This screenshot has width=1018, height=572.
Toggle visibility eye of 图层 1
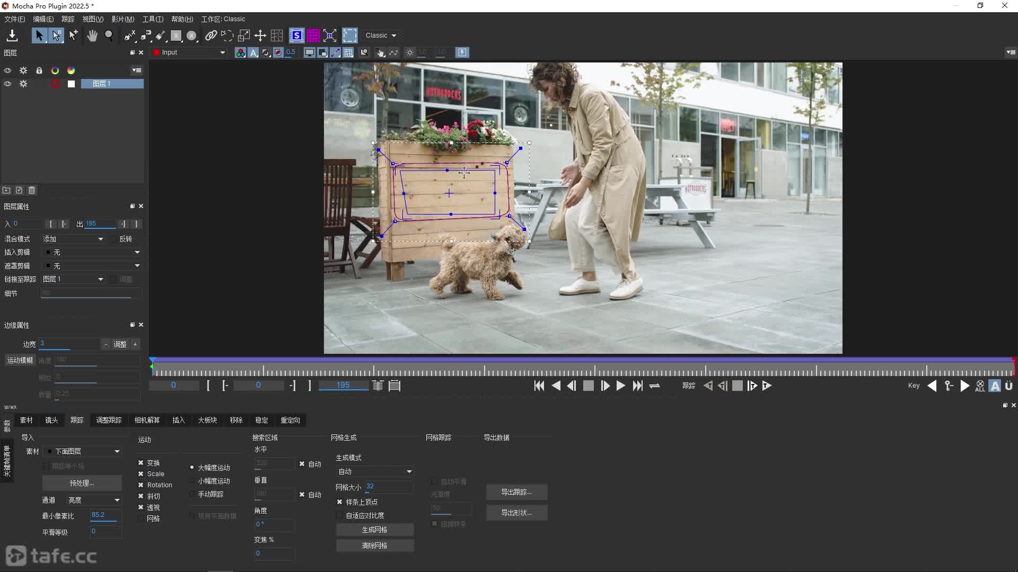pyautogui.click(x=7, y=84)
